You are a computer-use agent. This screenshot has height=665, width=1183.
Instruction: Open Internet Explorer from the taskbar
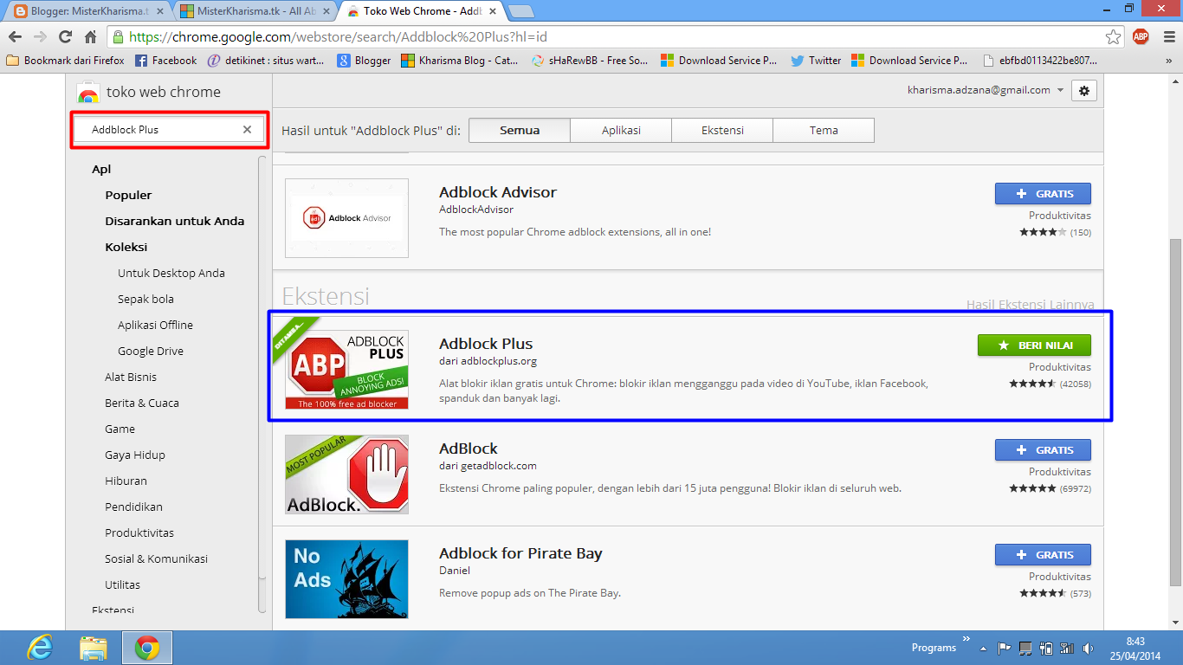pos(40,648)
